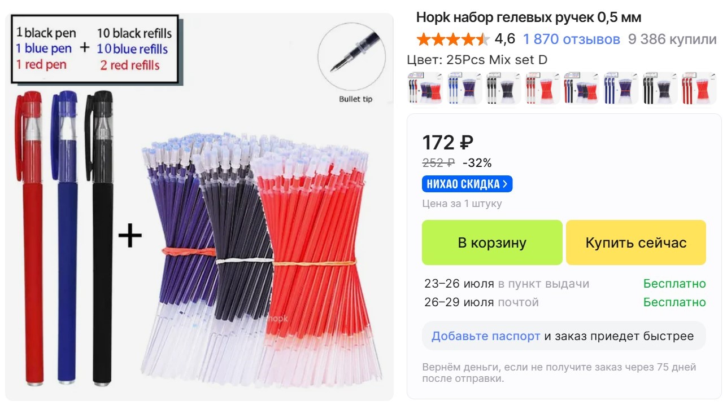Viewport: 727px width, 410px height.
Task: Choose the fifth variant, mixed matte pens set
Action: click(581, 88)
